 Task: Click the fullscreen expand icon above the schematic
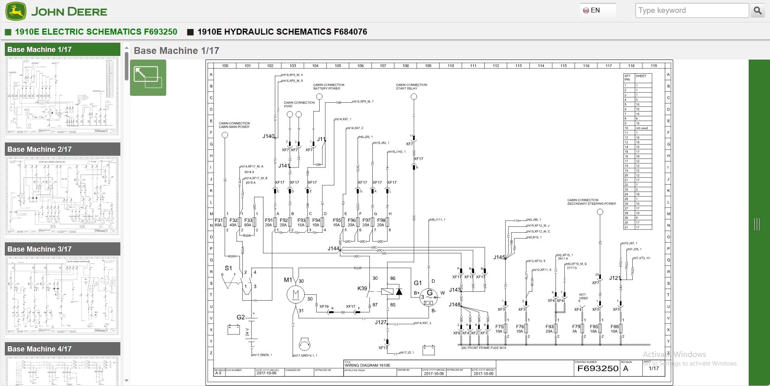[x=148, y=78]
